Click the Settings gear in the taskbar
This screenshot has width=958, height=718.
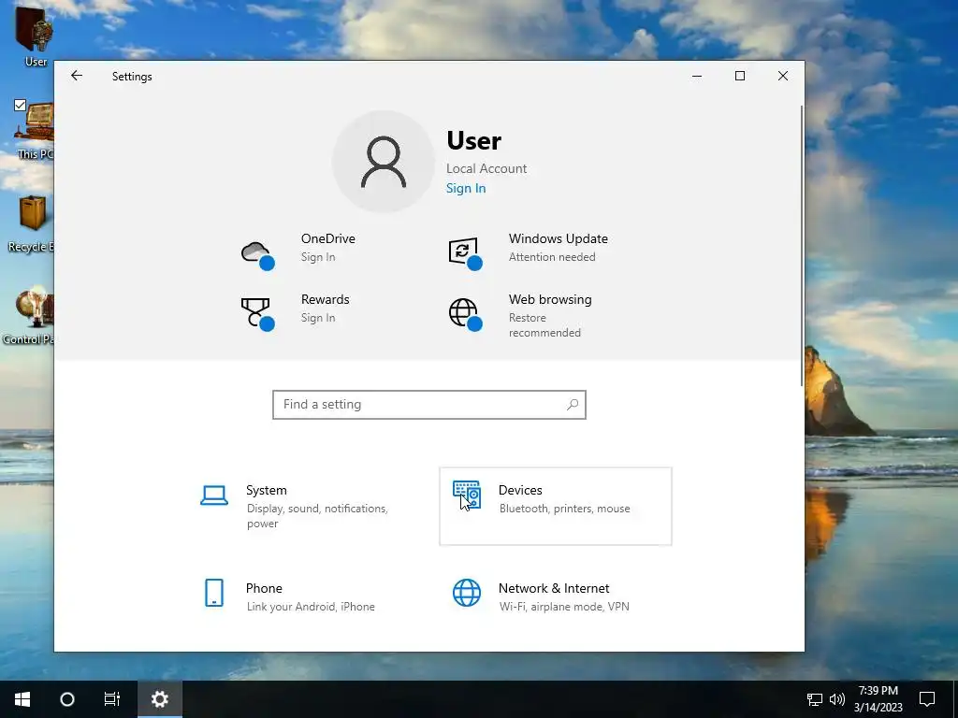159,699
